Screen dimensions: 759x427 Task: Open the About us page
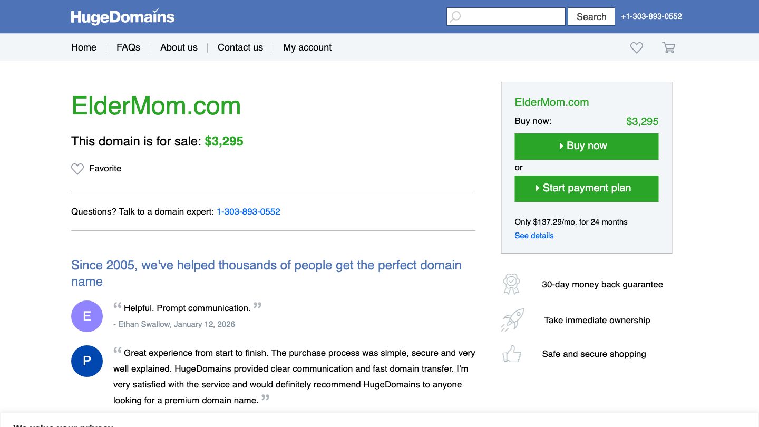coord(179,47)
